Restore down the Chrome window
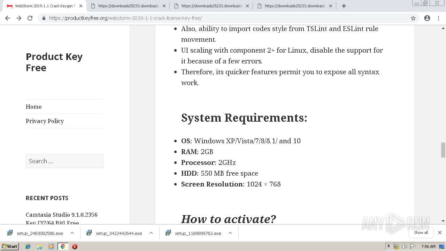The width and height of the screenshot is (446, 251). point(425,3)
